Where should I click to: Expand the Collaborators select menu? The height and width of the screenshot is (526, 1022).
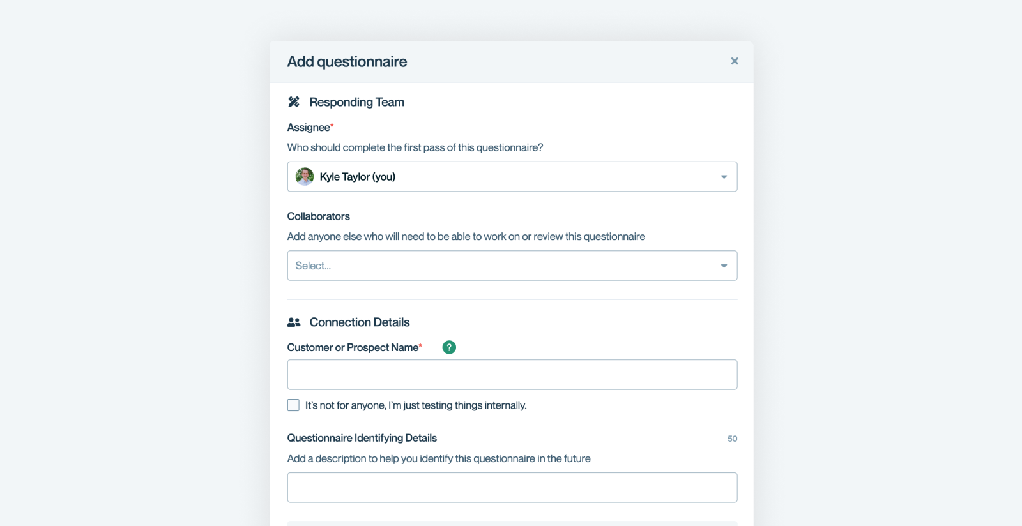pos(512,265)
